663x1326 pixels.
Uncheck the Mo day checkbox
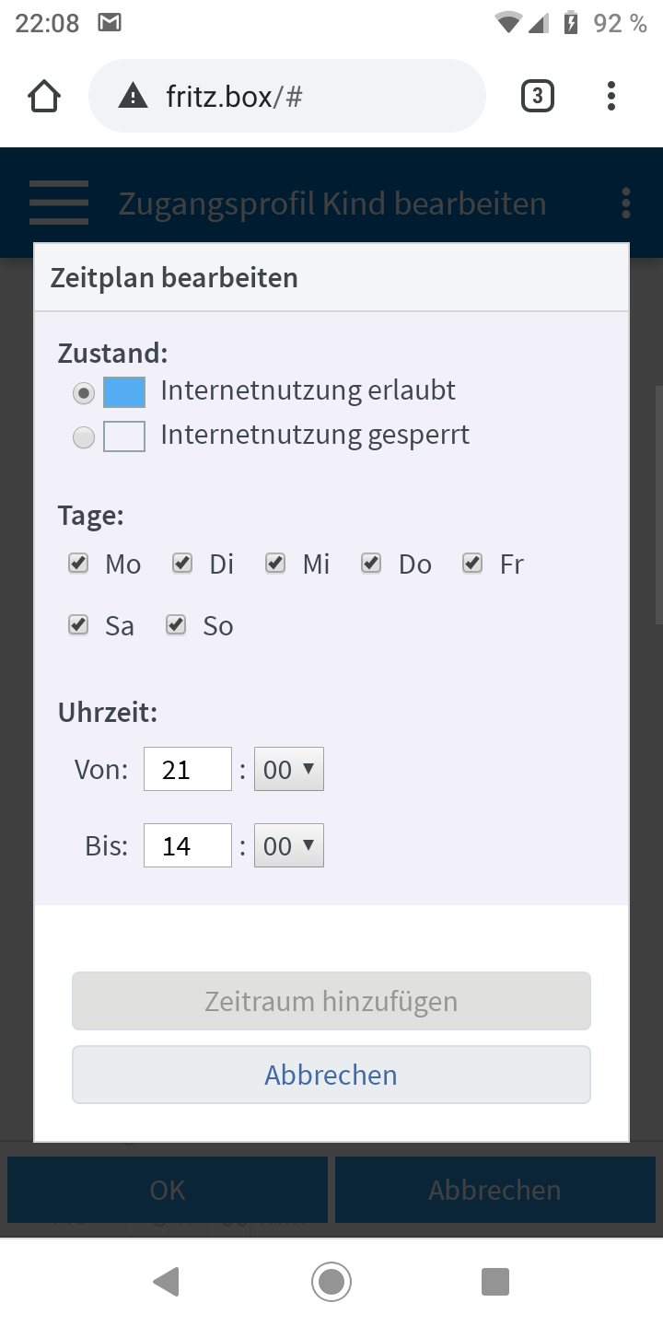click(x=78, y=563)
